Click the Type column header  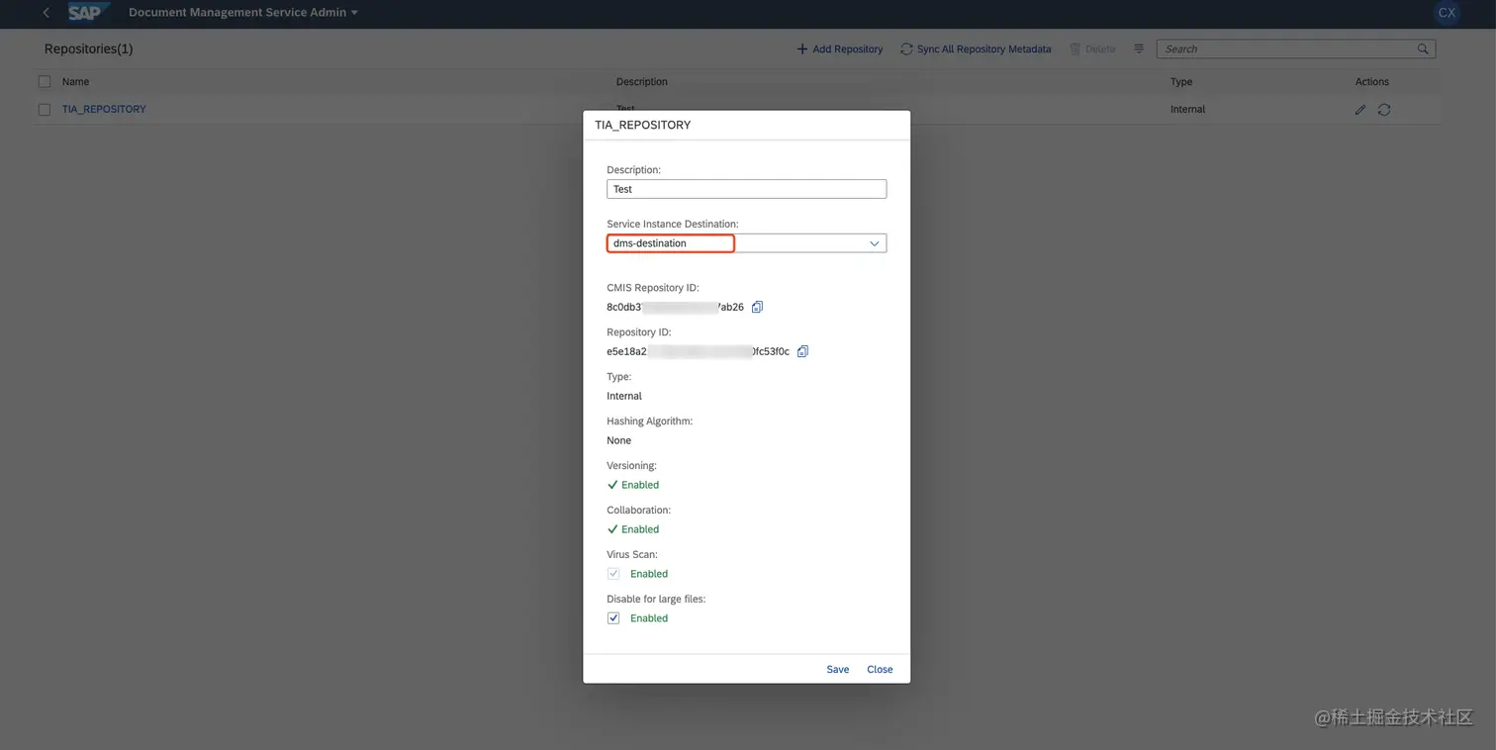tap(1181, 81)
